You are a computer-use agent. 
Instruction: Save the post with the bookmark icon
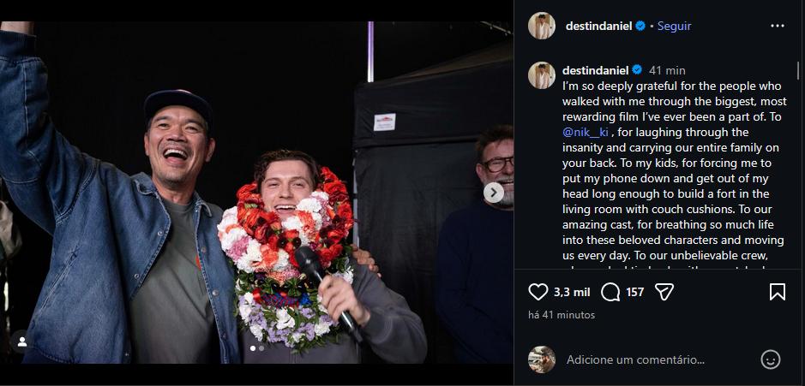[777, 292]
